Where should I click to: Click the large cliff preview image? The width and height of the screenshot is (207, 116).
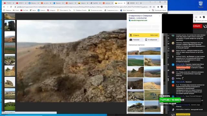[72, 61]
